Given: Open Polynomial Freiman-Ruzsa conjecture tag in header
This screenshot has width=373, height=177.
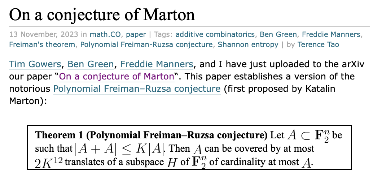Looking at the screenshot, I should click(x=146, y=44).
